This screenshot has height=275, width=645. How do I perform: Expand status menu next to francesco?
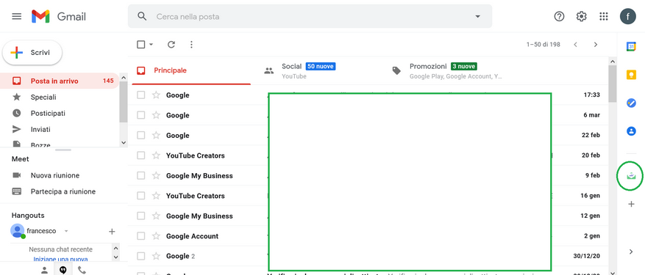pyautogui.click(x=65, y=231)
